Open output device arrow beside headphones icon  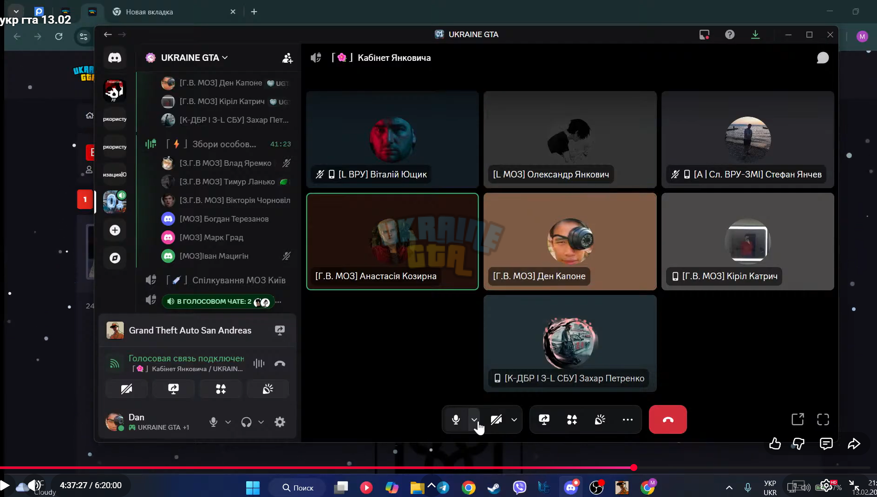pyautogui.click(x=261, y=422)
